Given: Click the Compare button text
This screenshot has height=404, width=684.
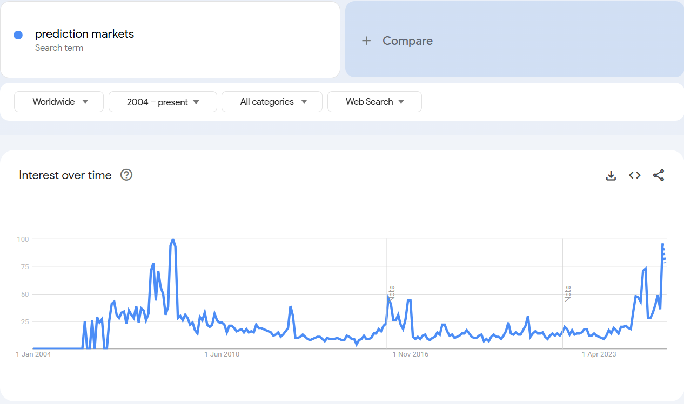Looking at the screenshot, I should [407, 41].
